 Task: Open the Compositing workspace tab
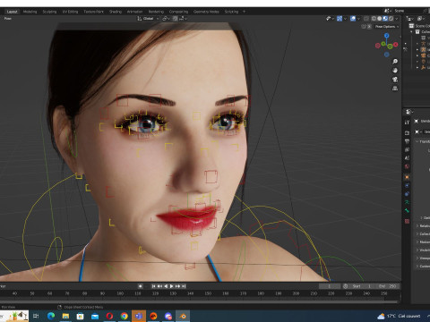tap(178, 12)
